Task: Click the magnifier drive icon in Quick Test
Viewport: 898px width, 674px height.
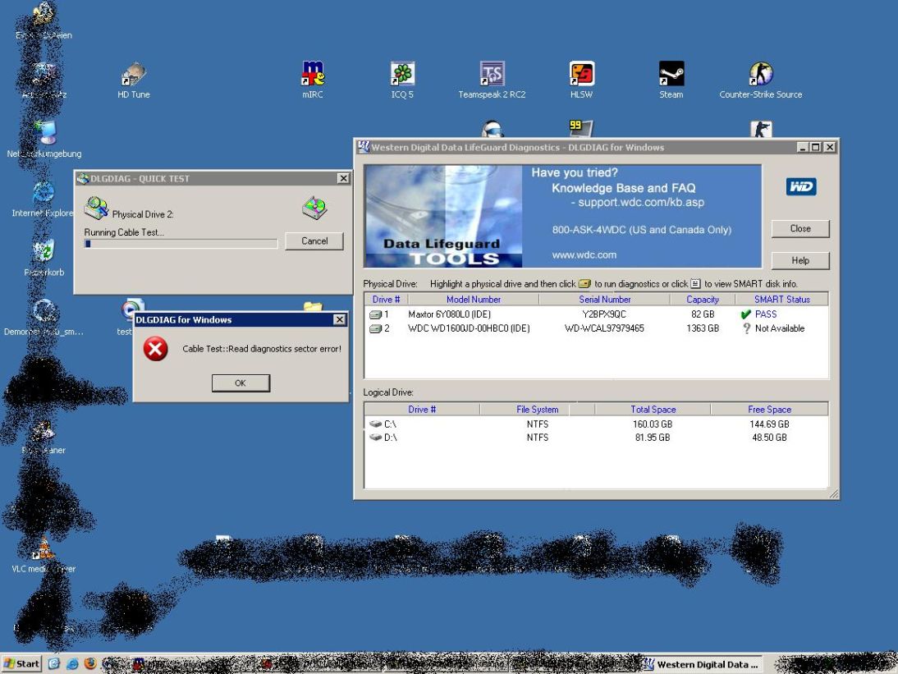Action: [x=96, y=208]
